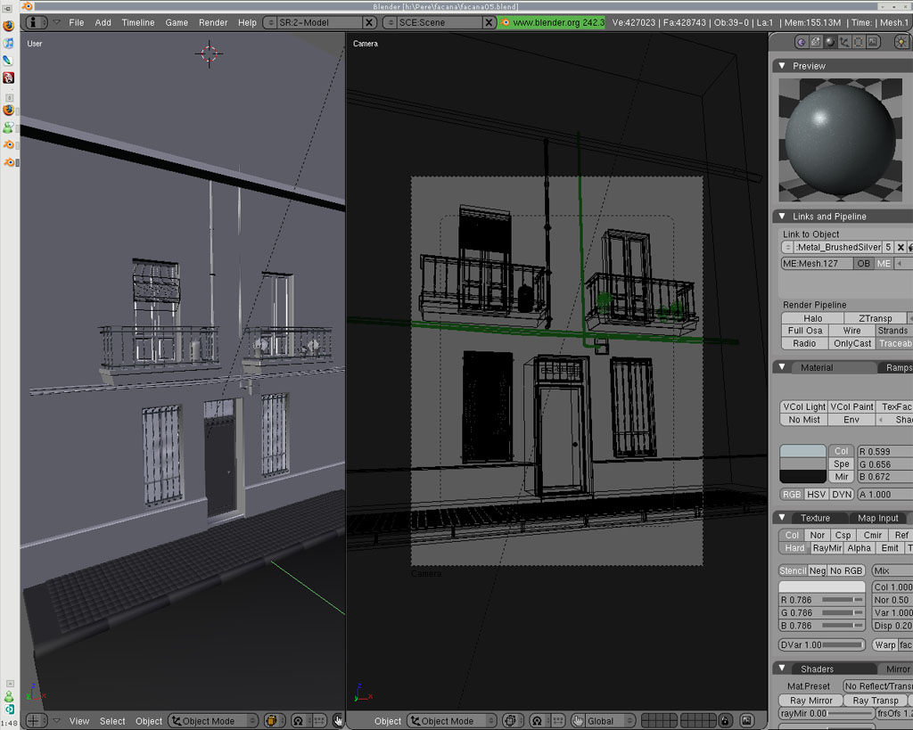Open the Add menu

coord(103,22)
